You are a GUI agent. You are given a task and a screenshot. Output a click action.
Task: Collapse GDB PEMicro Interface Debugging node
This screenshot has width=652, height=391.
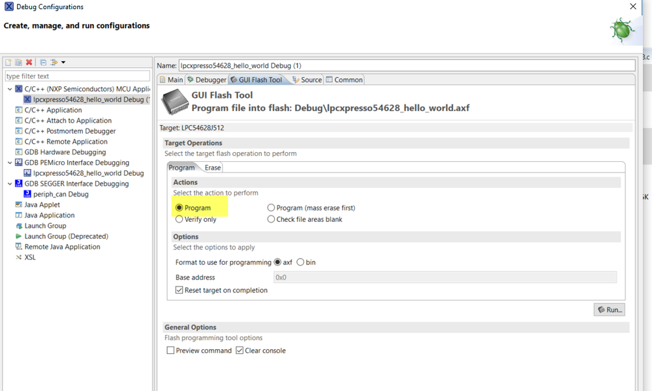[10, 163]
